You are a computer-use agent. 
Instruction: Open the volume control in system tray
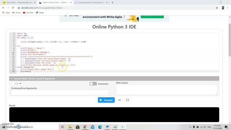(205, 127)
